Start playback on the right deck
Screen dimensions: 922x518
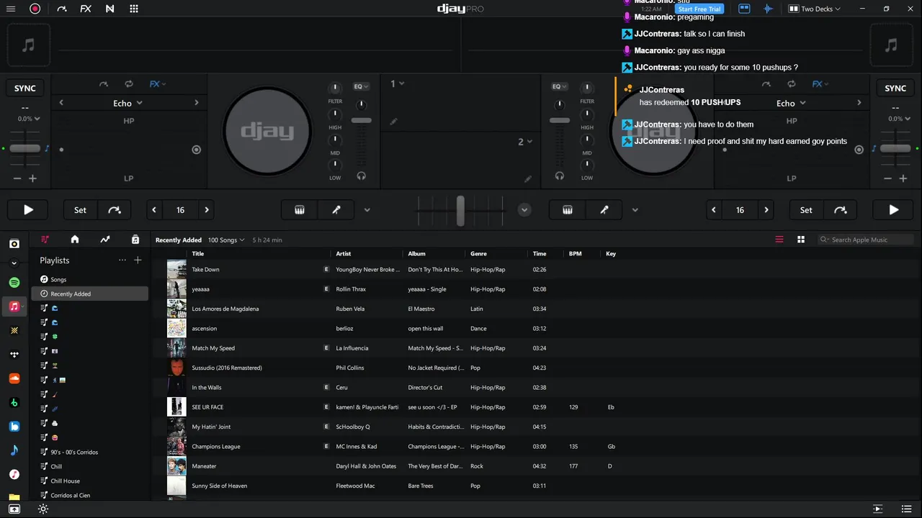point(893,210)
